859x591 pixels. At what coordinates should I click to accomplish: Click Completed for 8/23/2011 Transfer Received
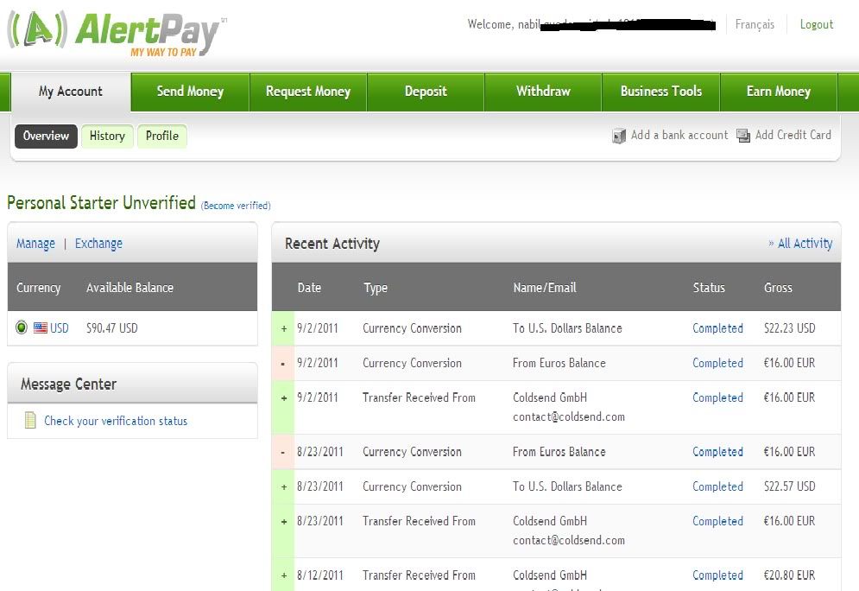pos(717,521)
